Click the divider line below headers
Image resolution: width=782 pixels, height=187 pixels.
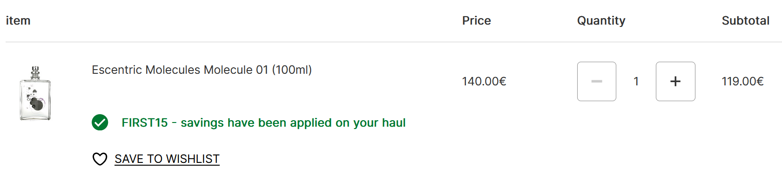tap(391, 42)
